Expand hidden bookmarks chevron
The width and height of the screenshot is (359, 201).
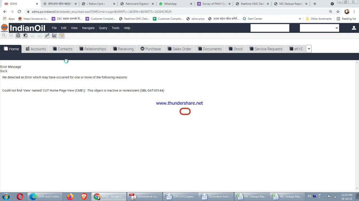(300, 19)
